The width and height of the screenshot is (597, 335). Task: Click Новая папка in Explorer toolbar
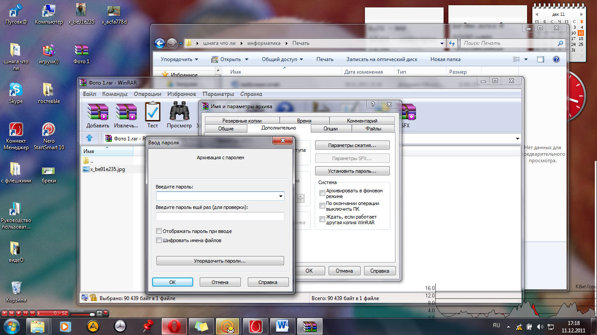coord(445,59)
